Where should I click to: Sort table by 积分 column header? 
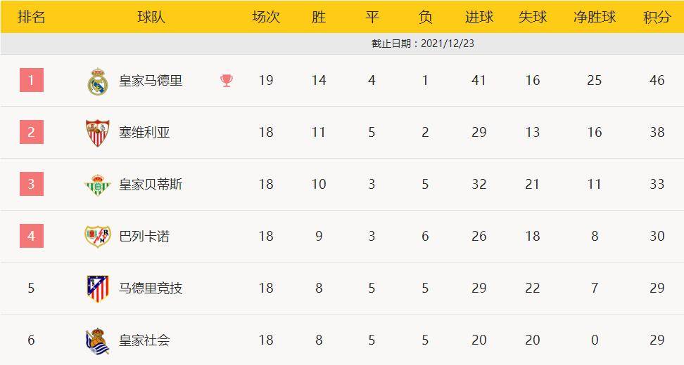657,18
